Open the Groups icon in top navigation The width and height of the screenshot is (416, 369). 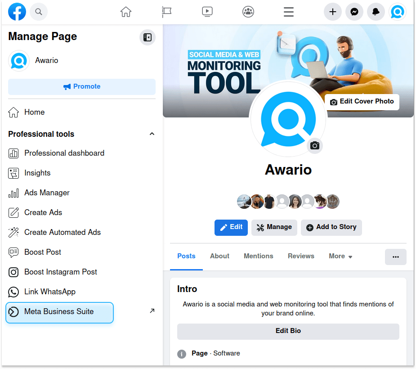click(x=248, y=12)
